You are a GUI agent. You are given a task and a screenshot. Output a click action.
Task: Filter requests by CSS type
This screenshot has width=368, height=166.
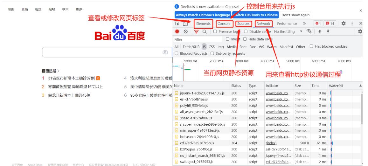[212, 47]
